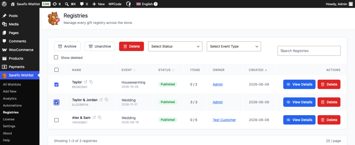Sort by Created column arrow
Image resolution: width=355 pixels, height=145 pixels.
point(266,70)
